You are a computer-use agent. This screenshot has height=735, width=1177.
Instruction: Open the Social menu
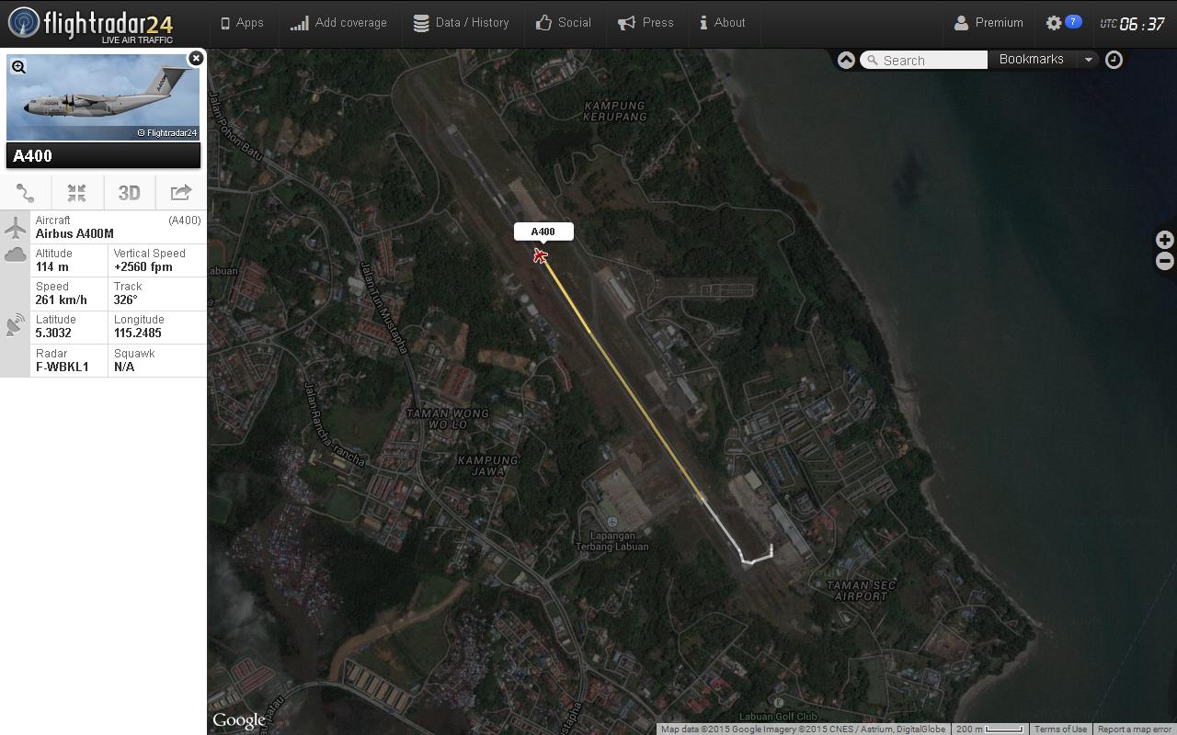pos(564,23)
